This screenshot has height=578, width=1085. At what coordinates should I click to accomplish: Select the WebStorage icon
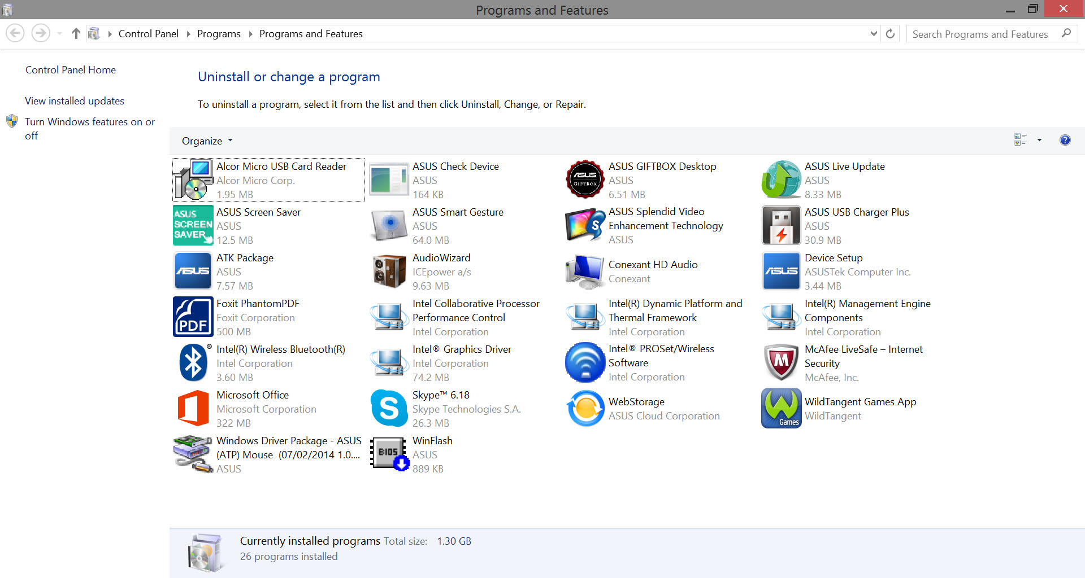click(585, 408)
